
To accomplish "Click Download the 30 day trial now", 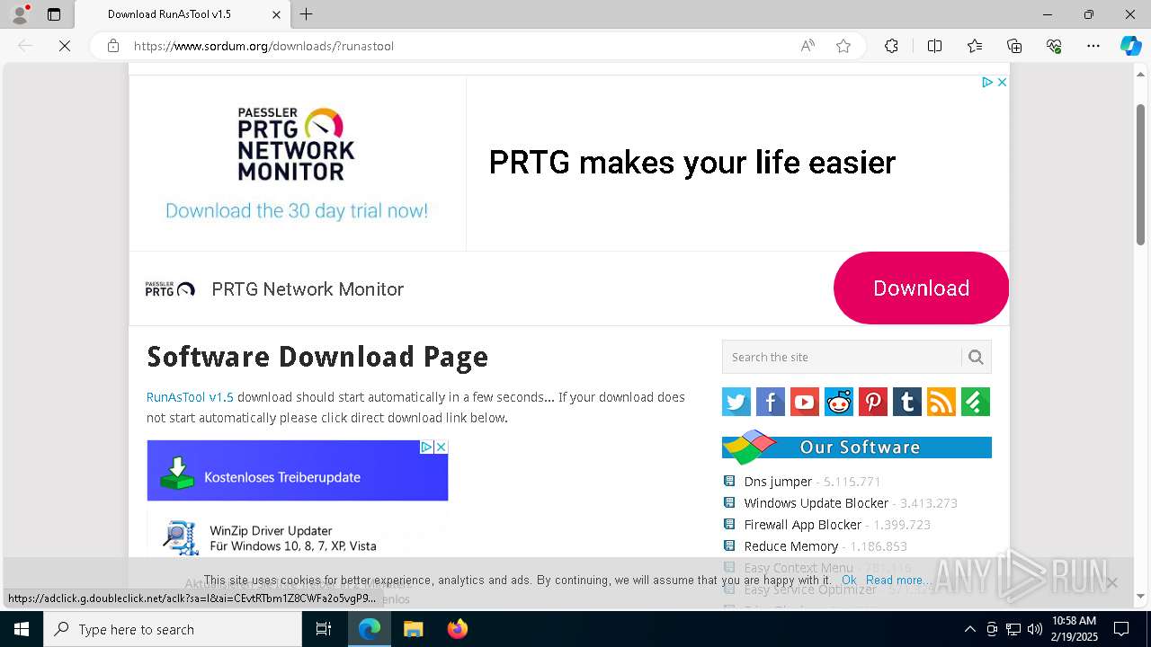I will (x=297, y=211).
